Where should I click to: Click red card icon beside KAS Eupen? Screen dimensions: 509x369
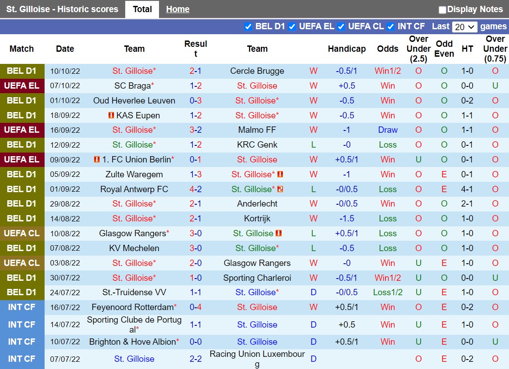click(x=111, y=115)
